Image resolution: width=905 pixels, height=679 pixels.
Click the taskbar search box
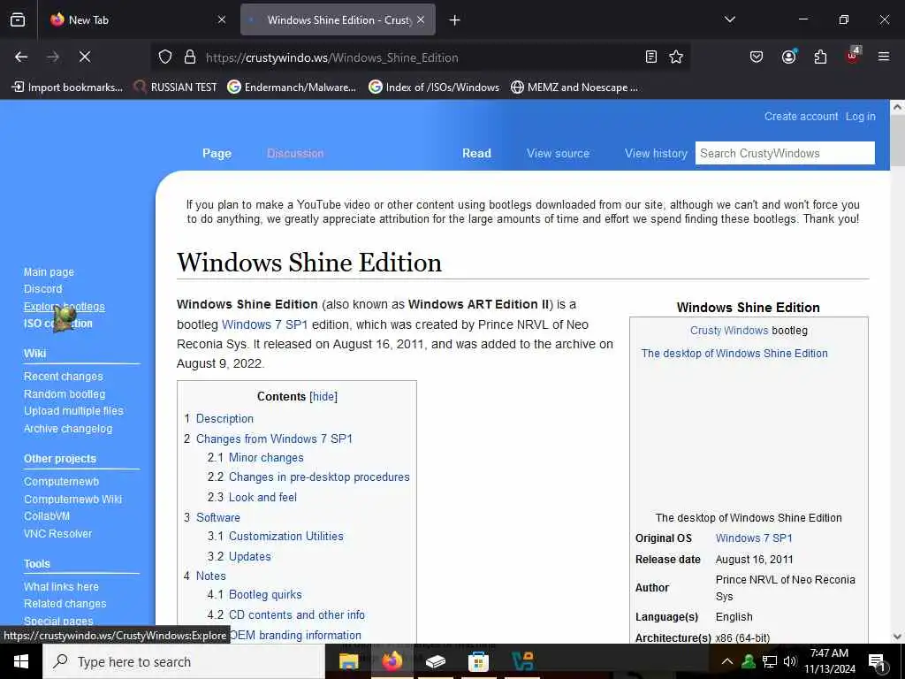point(184,661)
